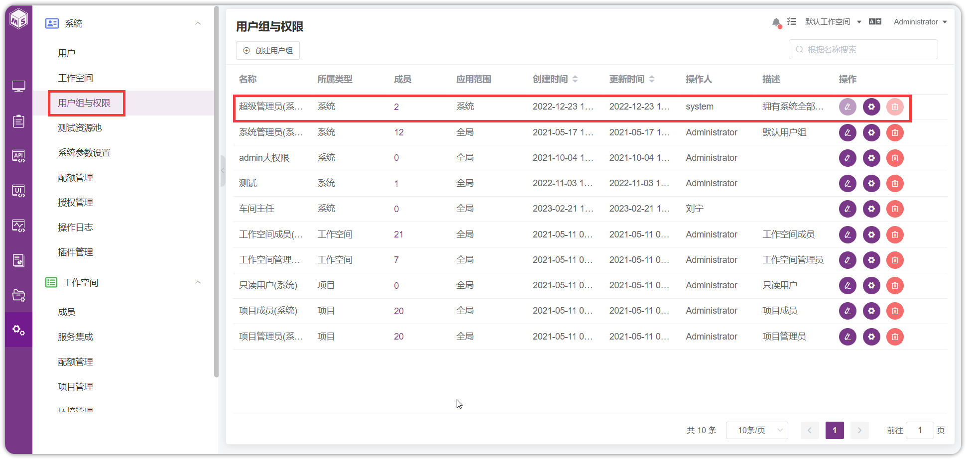Delete the 只读用户 user group
966x459 pixels.
[895, 285]
